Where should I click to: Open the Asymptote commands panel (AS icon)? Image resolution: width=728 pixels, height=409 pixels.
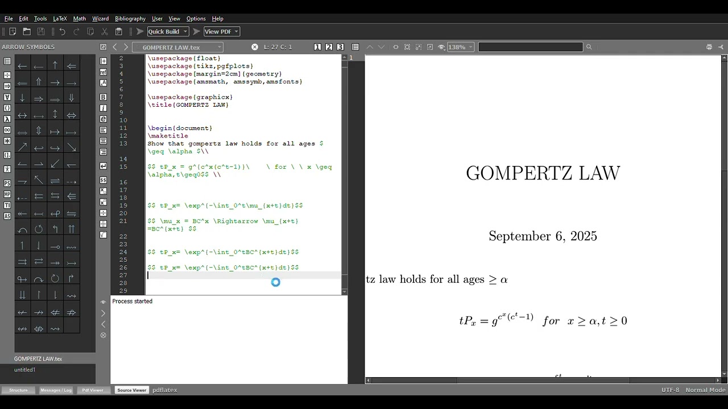click(7, 216)
